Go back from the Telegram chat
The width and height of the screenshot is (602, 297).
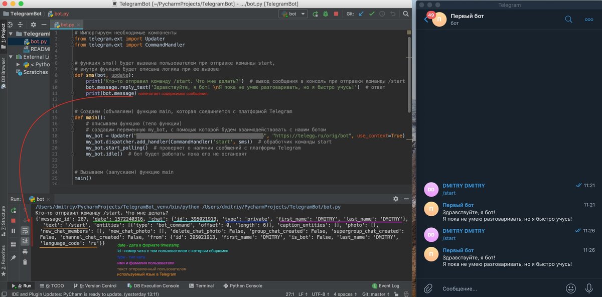point(426,19)
